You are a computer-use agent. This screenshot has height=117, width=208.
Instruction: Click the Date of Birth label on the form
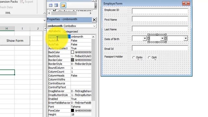point(112,39)
